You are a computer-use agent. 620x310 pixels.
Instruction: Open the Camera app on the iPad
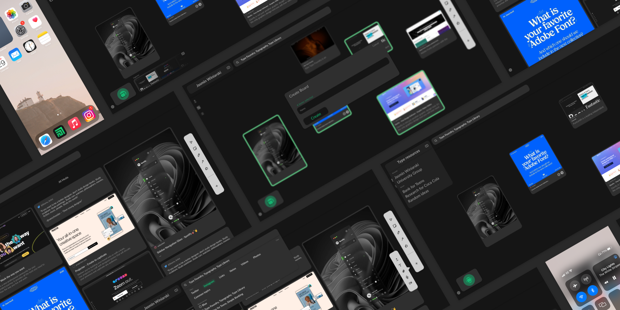coord(26,6)
